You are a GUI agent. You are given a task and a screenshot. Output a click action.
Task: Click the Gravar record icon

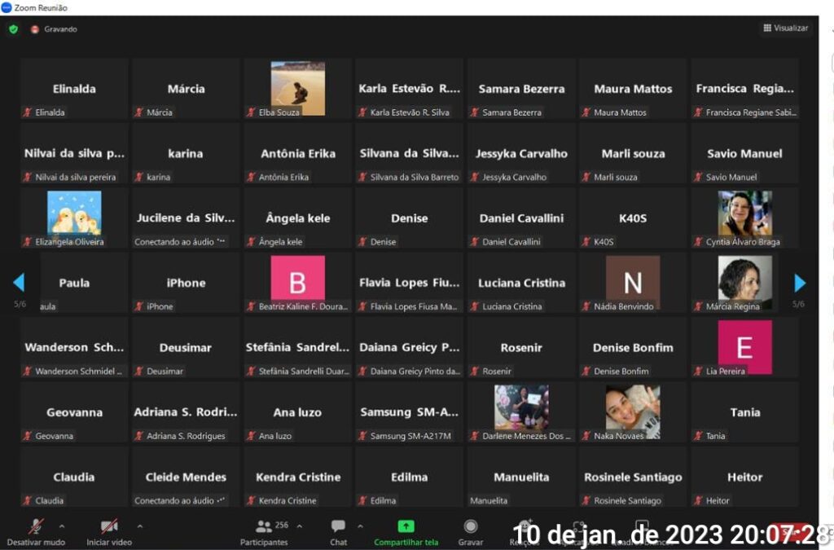[x=471, y=526]
